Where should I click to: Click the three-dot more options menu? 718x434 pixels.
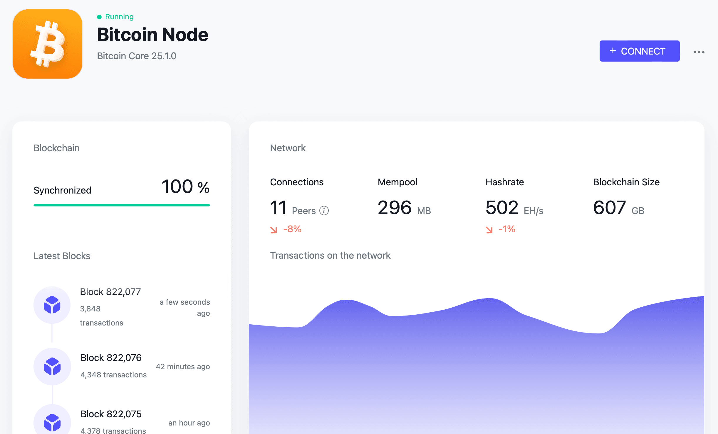coord(699,52)
